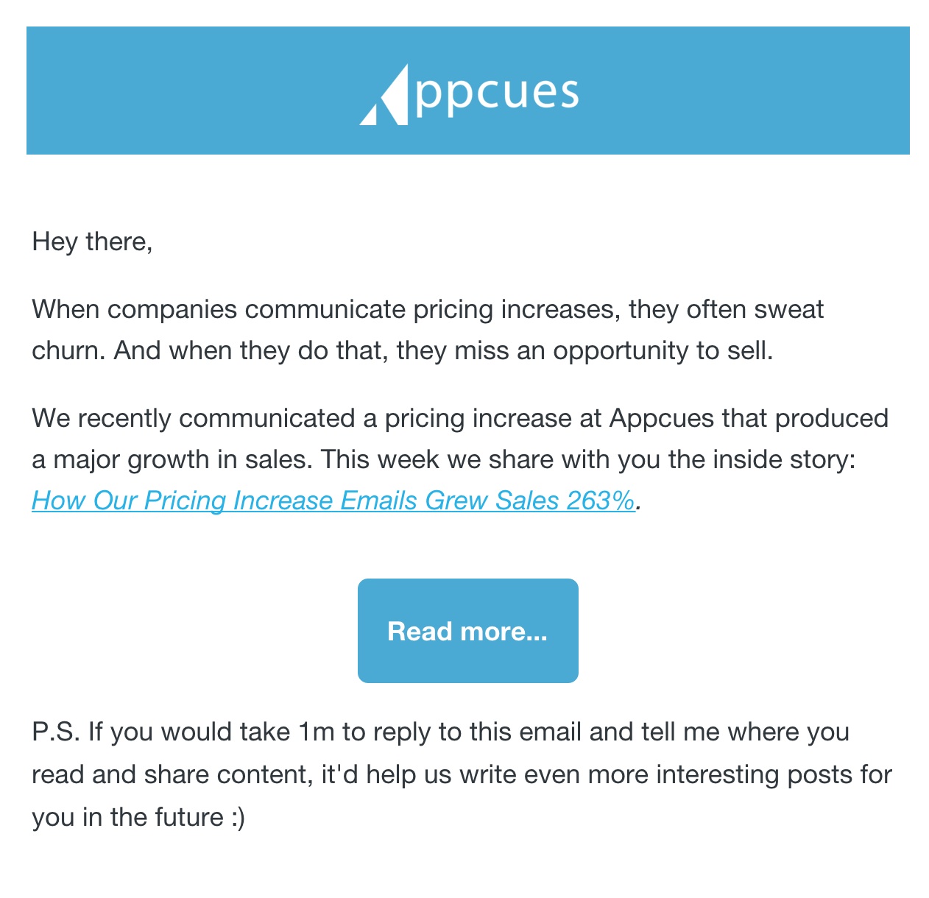
Task: Click the line starting 'a major growth in sales'
Action: click(x=443, y=459)
